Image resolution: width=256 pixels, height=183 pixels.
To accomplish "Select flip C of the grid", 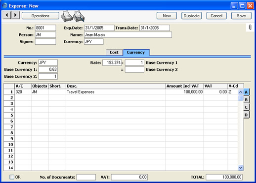I will [246, 107].
